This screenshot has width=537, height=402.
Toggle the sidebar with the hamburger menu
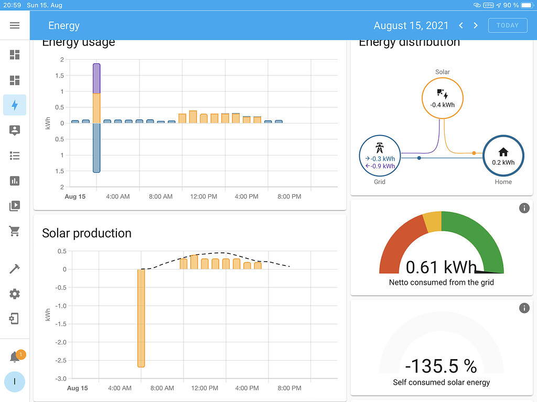coord(14,25)
